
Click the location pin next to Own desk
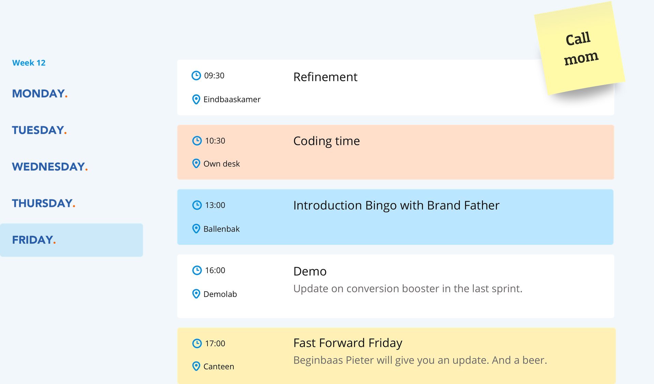point(196,164)
